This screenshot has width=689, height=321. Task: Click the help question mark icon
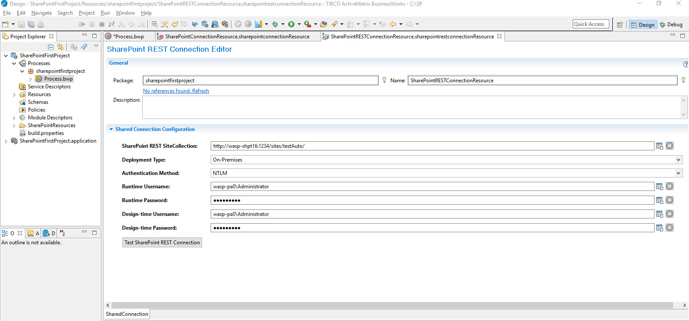coord(686,64)
